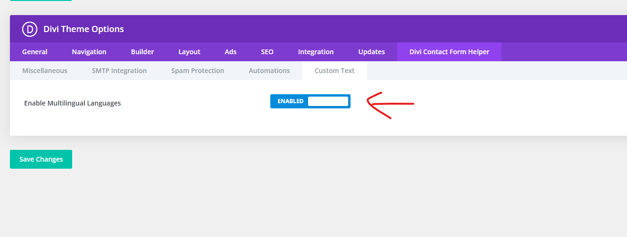Screen dimensions: 627x237
Task: Open the Updates tab
Action: point(372,52)
